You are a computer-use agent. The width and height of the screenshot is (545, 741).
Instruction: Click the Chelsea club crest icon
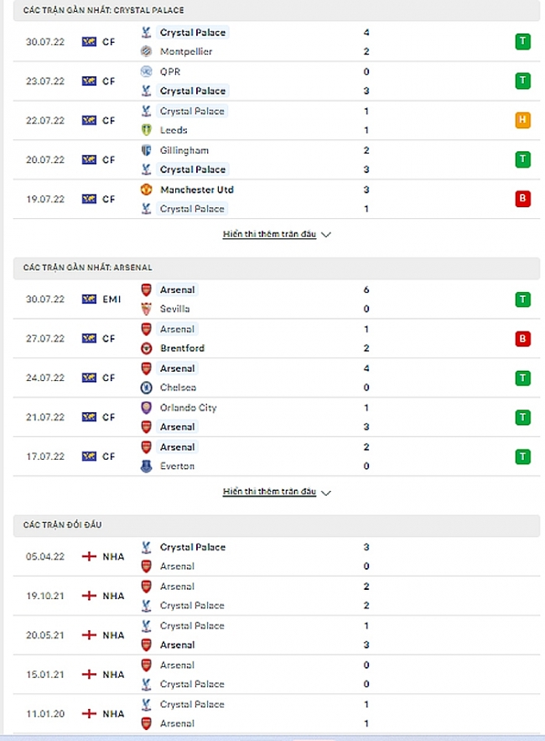[146, 388]
